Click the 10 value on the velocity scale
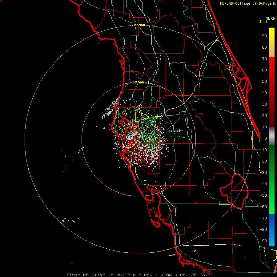This screenshot has height=277, width=277. (x=264, y=127)
